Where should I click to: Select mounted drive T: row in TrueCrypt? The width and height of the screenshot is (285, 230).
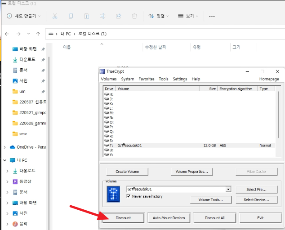click(x=189, y=146)
